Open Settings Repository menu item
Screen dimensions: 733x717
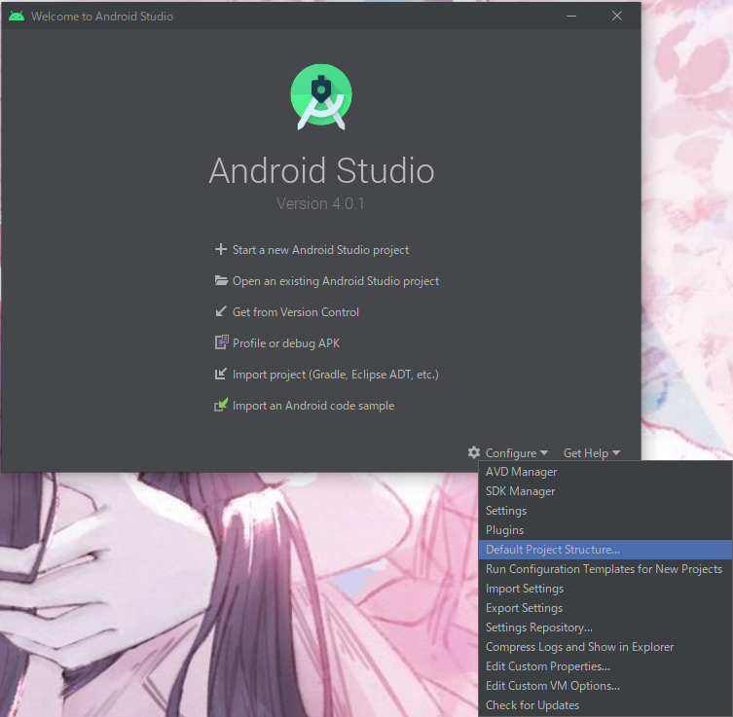tap(605, 627)
